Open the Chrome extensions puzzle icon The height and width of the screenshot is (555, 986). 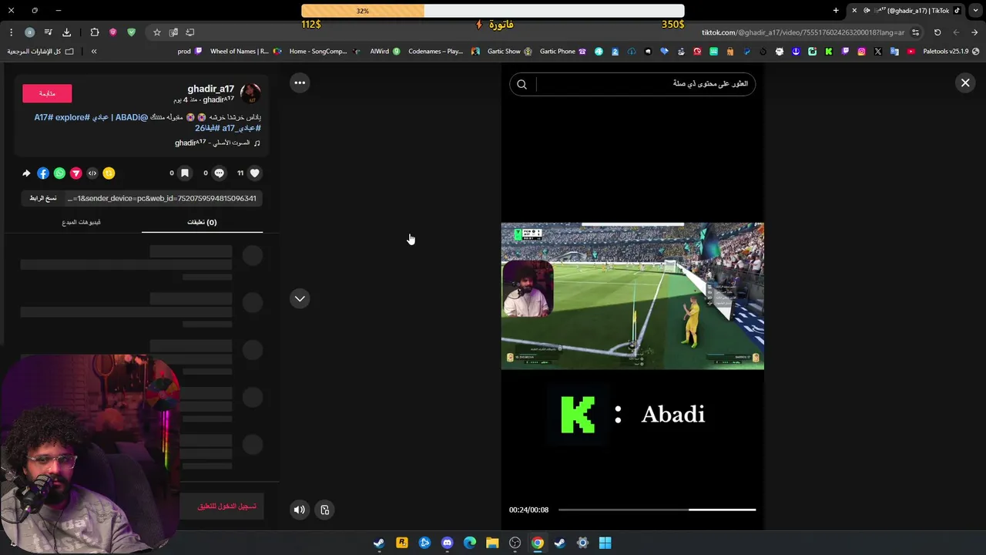(95, 32)
